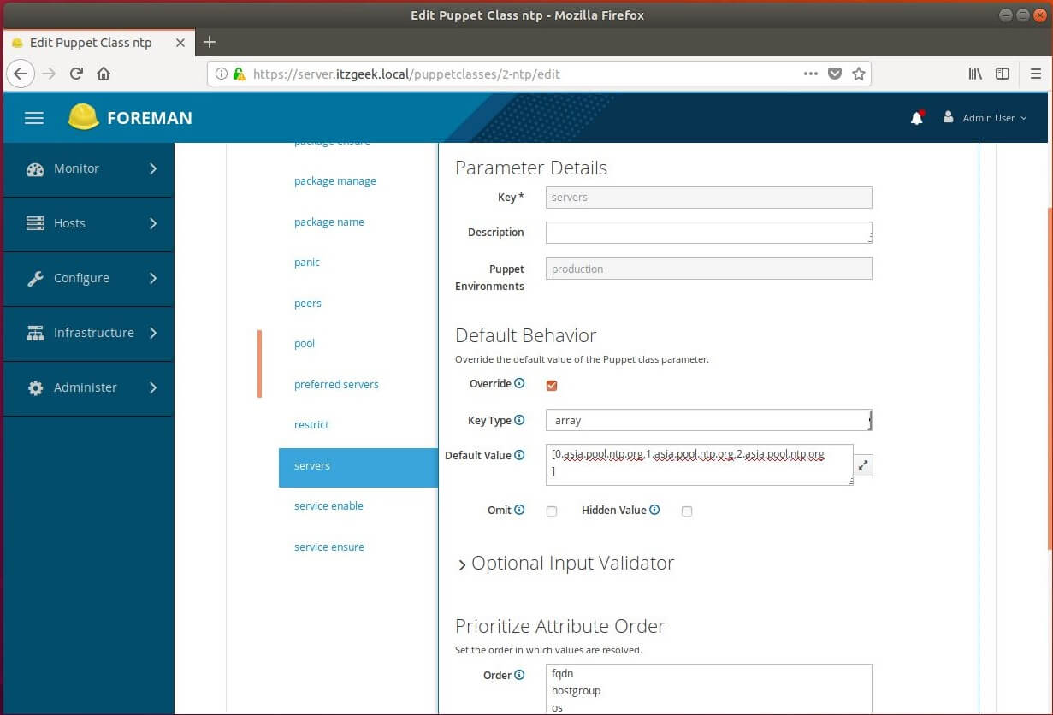Click the Foreman yellow helmet logo
Screen dimensions: 1053x715
pyautogui.click(x=84, y=117)
